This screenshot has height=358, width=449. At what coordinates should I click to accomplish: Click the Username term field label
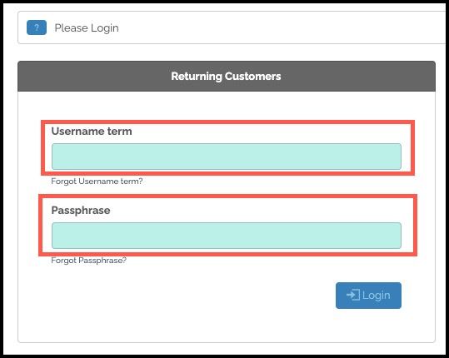[x=92, y=131]
